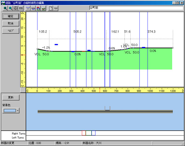Click the up arrow on vertical ruler
The image size is (185, 146).
[x=23, y=13]
